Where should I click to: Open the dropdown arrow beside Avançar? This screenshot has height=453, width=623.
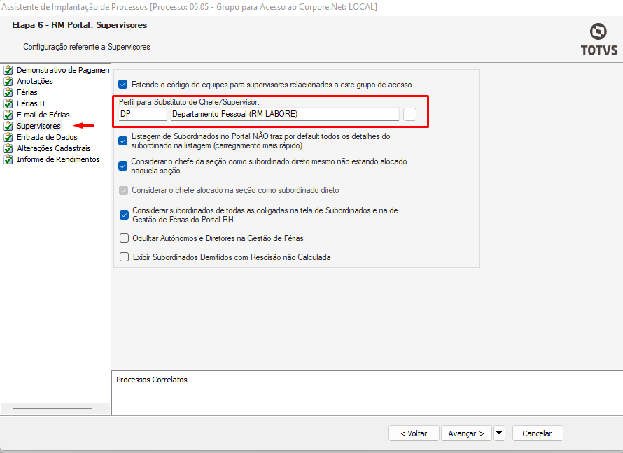pyautogui.click(x=499, y=433)
